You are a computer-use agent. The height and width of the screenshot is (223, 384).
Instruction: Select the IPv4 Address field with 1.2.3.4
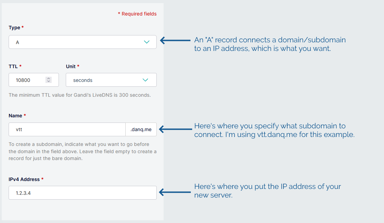coord(83,193)
